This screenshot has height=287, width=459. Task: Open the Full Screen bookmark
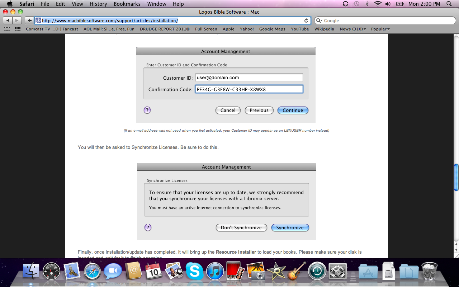click(x=206, y=29)
